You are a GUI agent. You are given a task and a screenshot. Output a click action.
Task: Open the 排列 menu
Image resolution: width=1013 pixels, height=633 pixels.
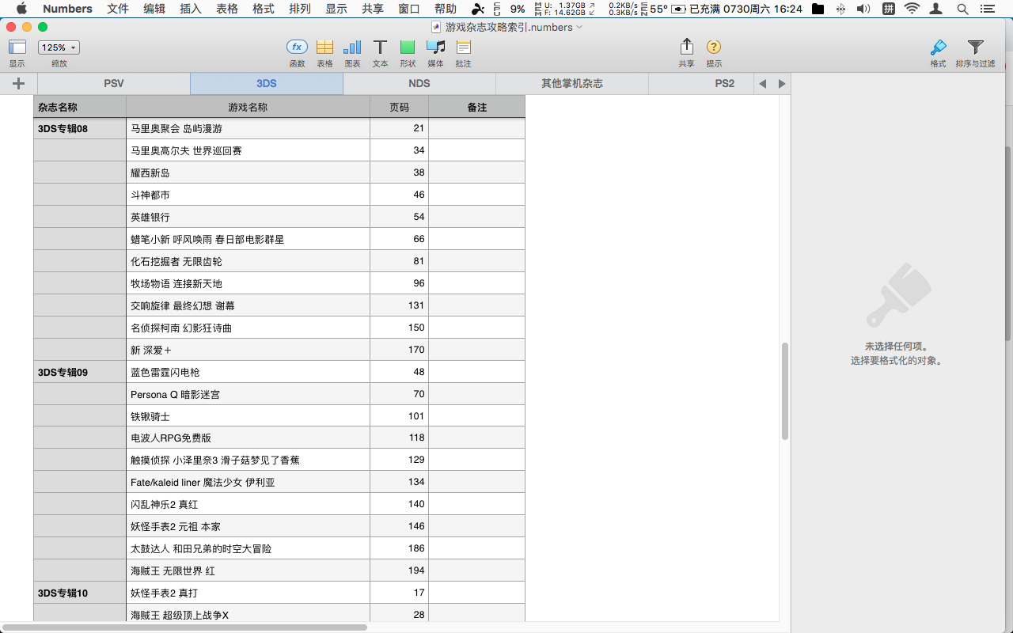pyautogui.click(x=300, y=9)
